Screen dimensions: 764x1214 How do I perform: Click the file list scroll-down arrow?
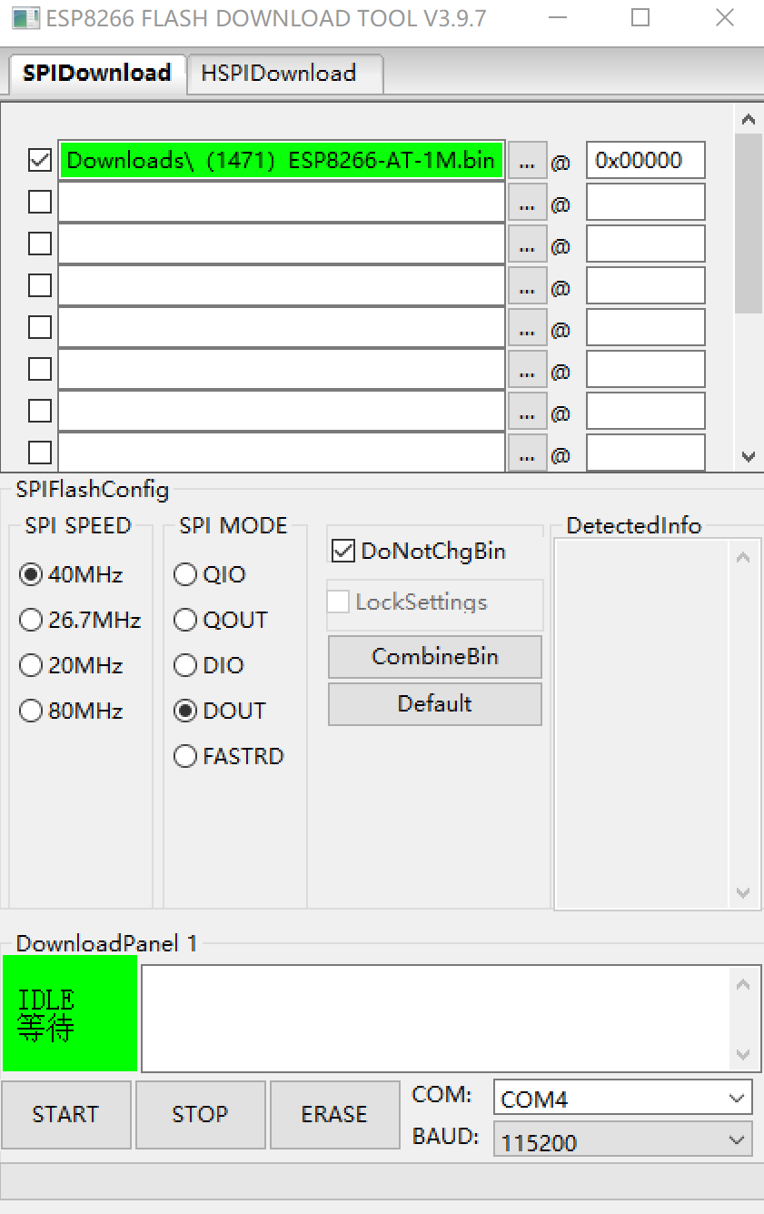[749, 457]
